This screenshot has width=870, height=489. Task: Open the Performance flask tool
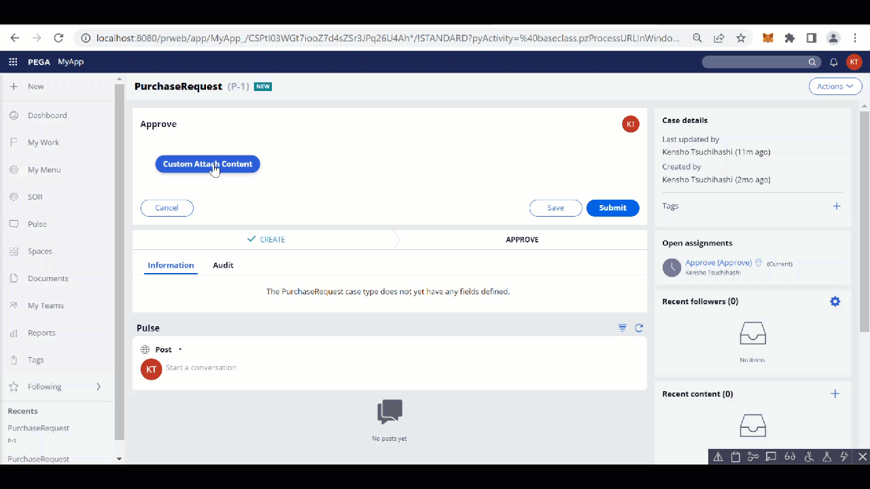[x=826, y=456]
